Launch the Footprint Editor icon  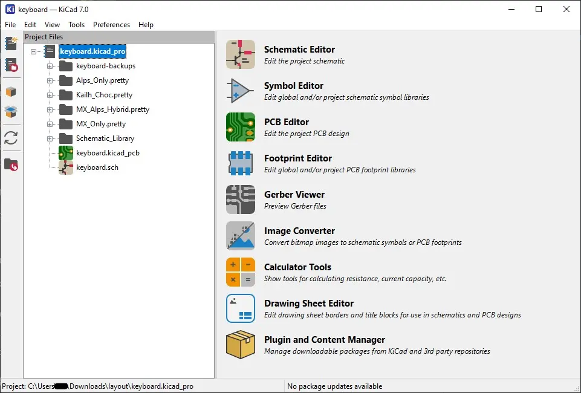[241, 163]
